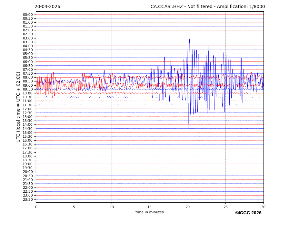The width and height of the screenshot is (299, 225).
Task: Select the 20 minute tick label
Action: pyautogui.click(x=188, y=207)
